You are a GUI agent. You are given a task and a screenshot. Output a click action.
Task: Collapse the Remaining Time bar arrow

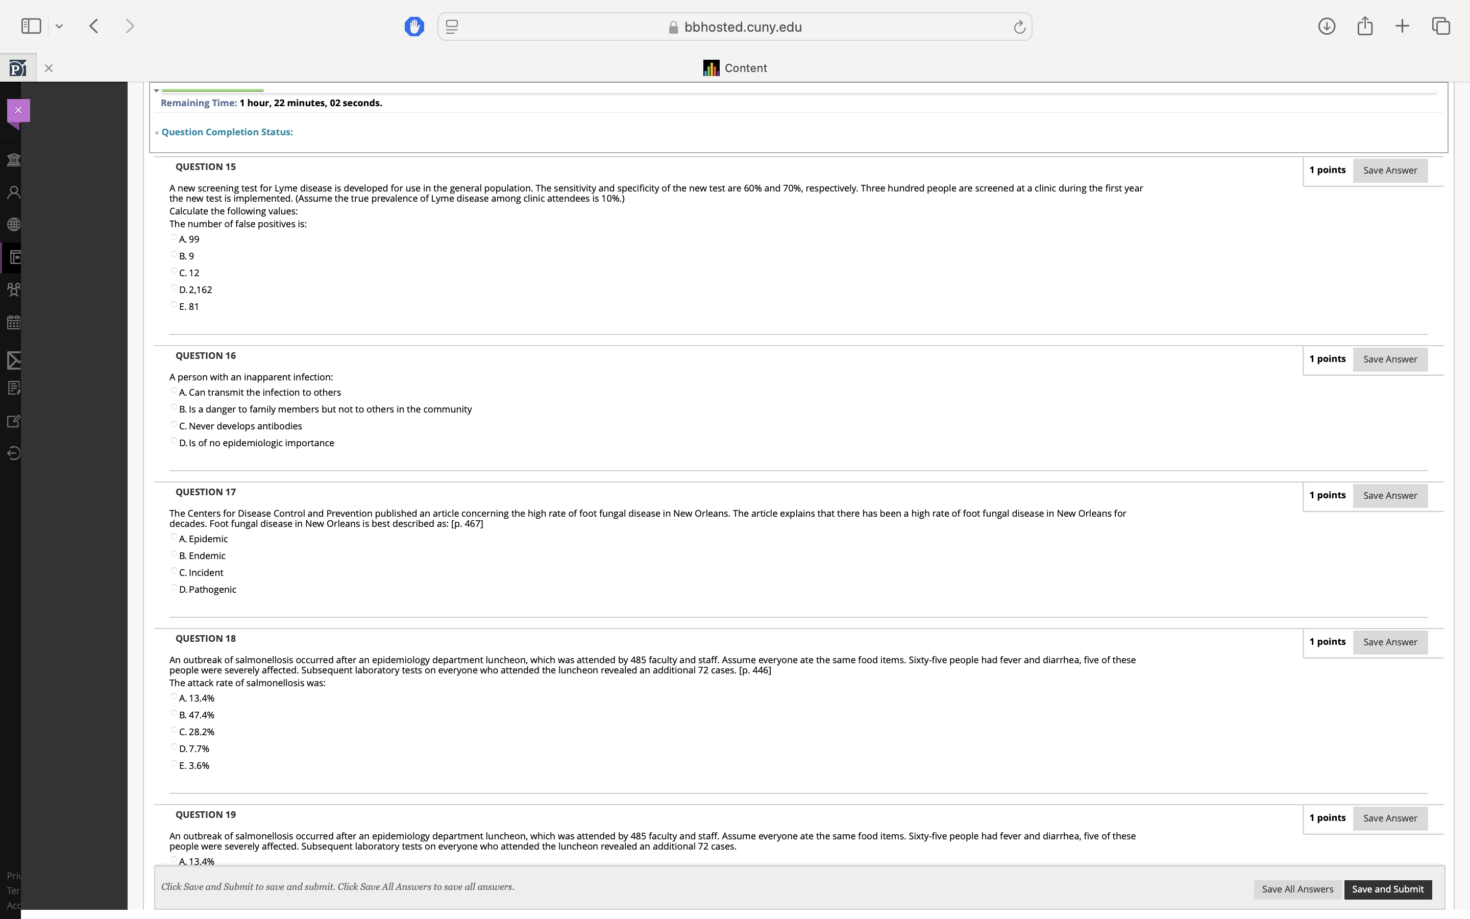coord(157,90)
